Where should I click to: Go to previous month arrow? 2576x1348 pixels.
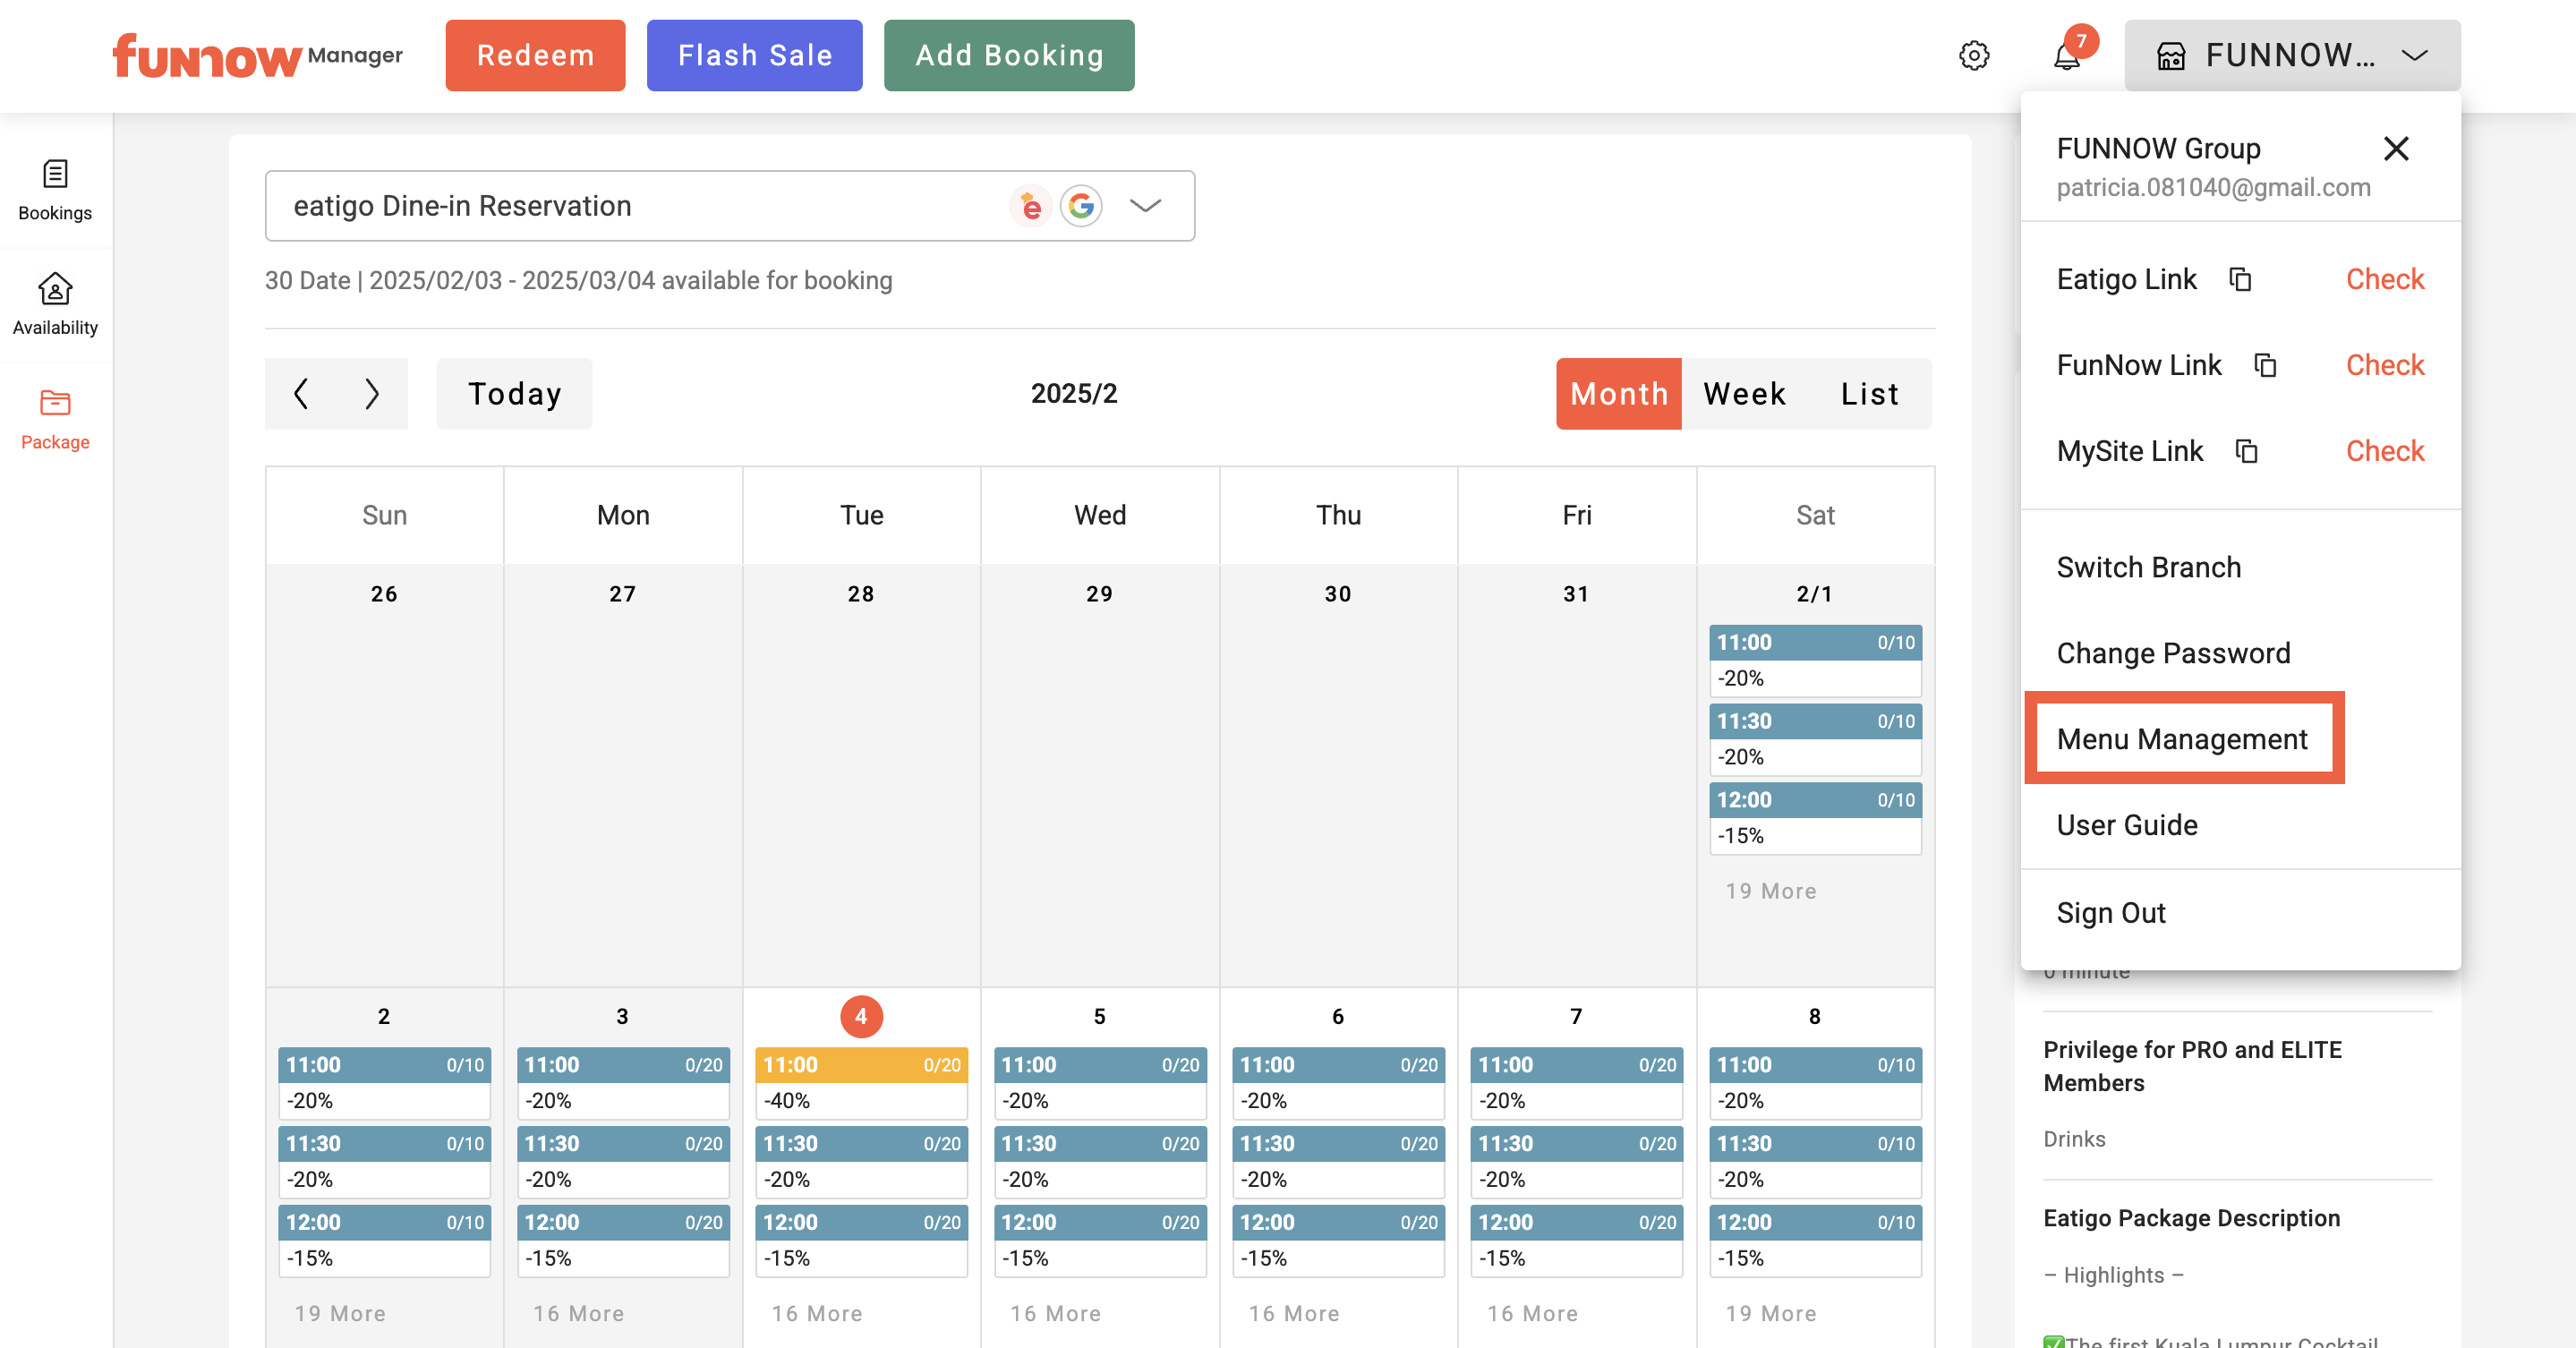[301, 393]
